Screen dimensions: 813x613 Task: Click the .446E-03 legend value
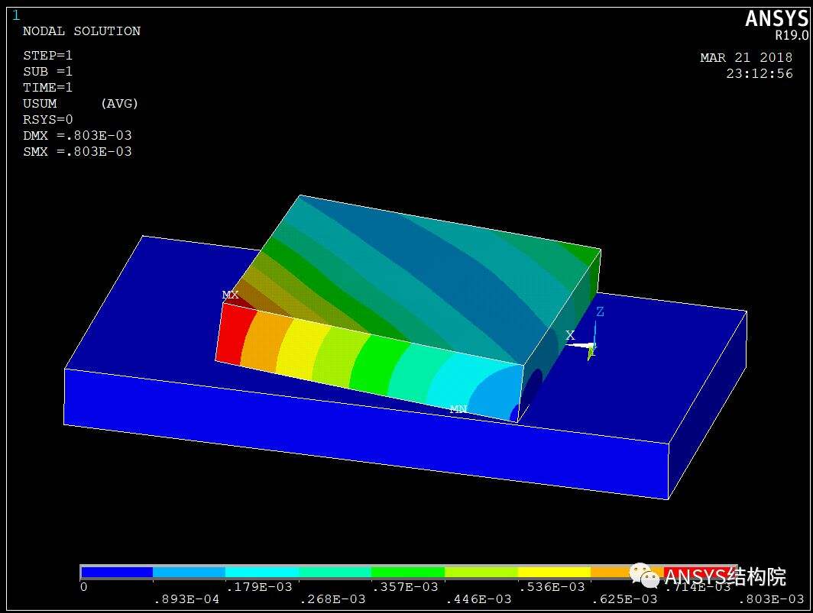478,599
